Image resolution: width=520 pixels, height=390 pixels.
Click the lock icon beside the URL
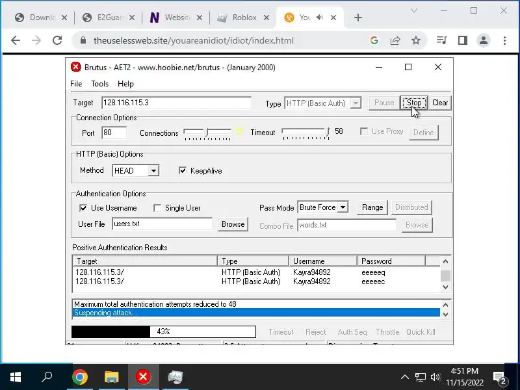pyautogui.click(x=83, y=40)
